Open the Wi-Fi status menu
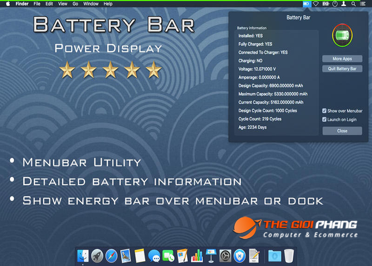Image resolution: width=372 pixels, height=266 pixels. [316, 4]
